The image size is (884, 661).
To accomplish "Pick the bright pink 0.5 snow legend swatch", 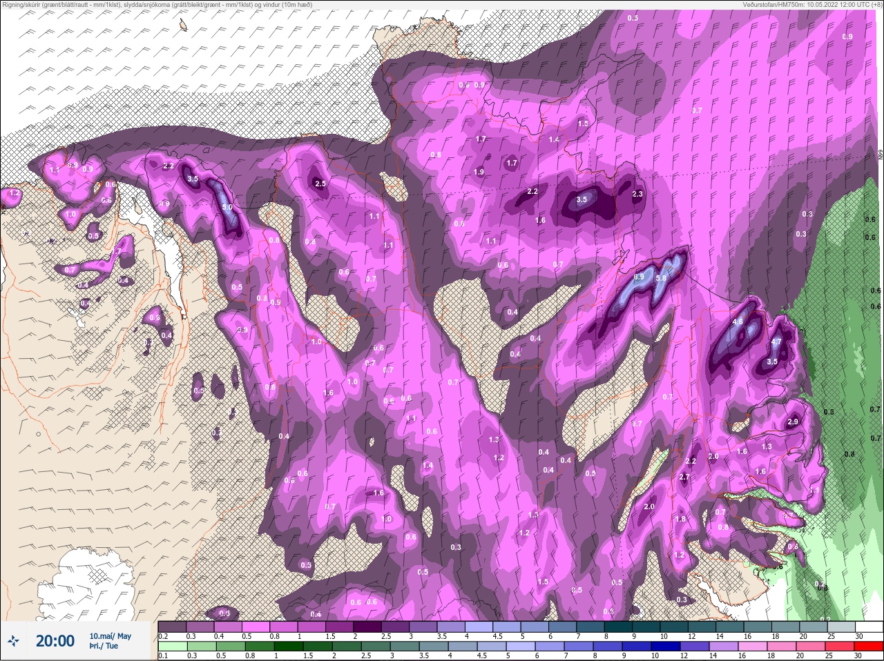I will click(x=256, y=627).
